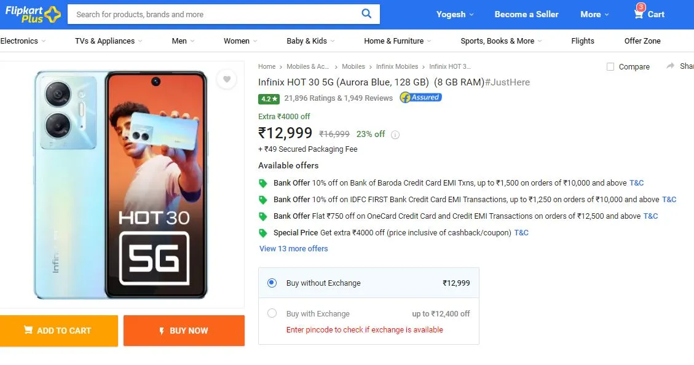This screenshot has height=365, width=694.
Task: Open the Flights menu item
Action: click(583, 41)
